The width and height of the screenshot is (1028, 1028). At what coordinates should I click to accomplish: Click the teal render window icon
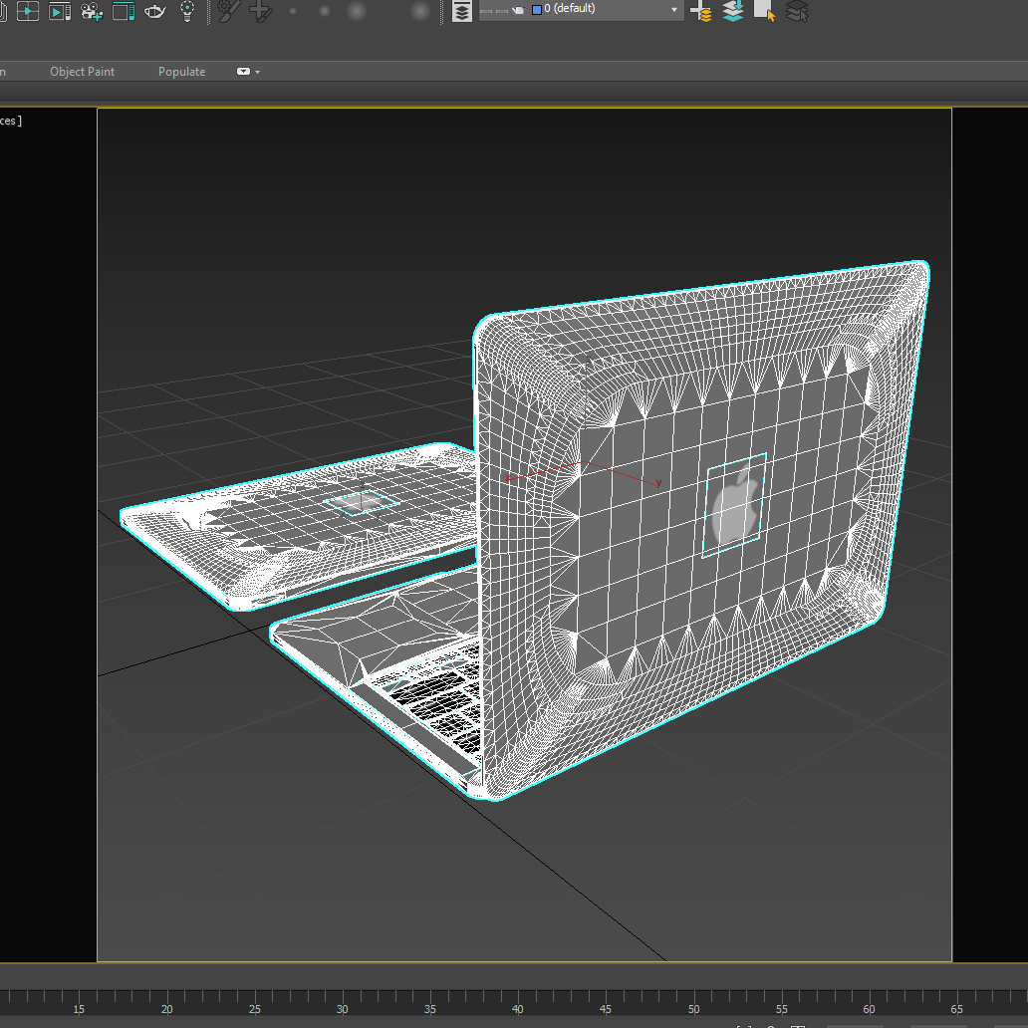[124, 11]
